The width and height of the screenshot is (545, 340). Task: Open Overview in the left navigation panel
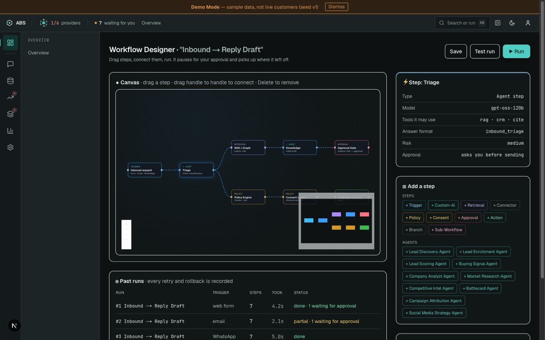click(38, 53)
